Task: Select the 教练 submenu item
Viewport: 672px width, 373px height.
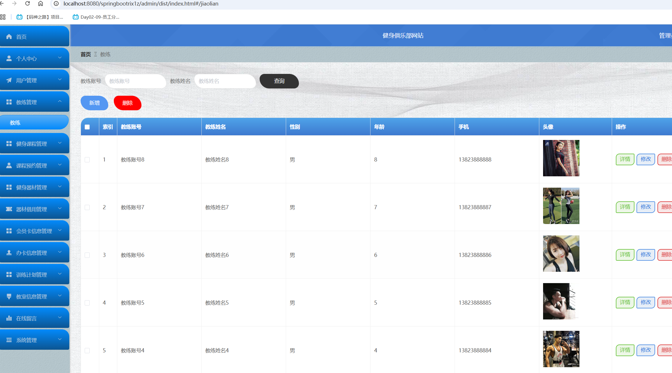Action: pos(34,122)
